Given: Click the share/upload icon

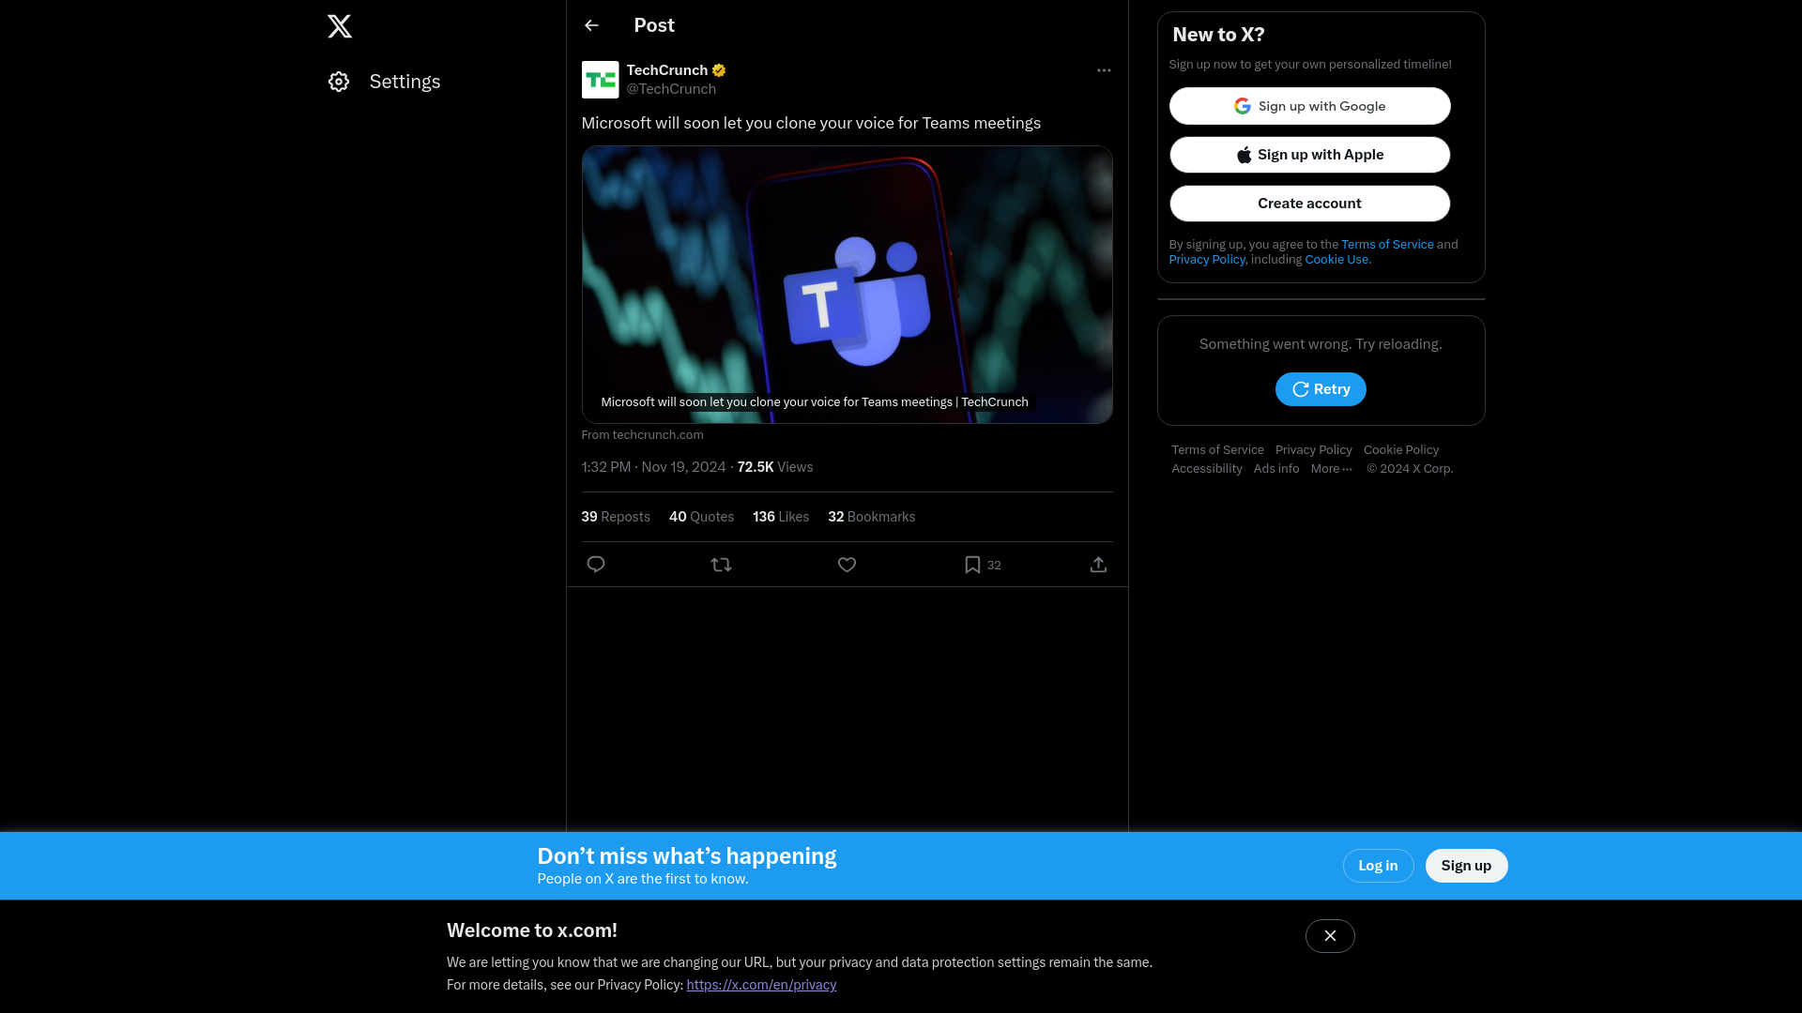Looking at the screenshot, I should 1099,564.
